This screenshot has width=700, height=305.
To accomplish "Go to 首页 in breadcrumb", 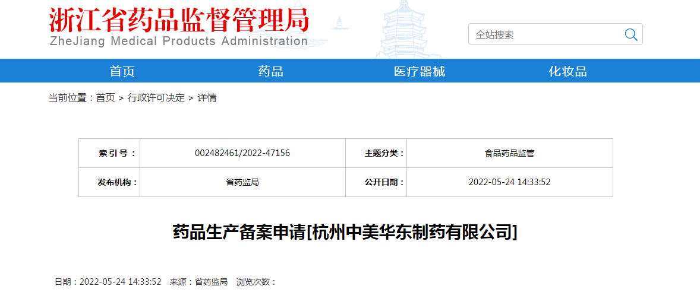I will click(x=105, y=98).
